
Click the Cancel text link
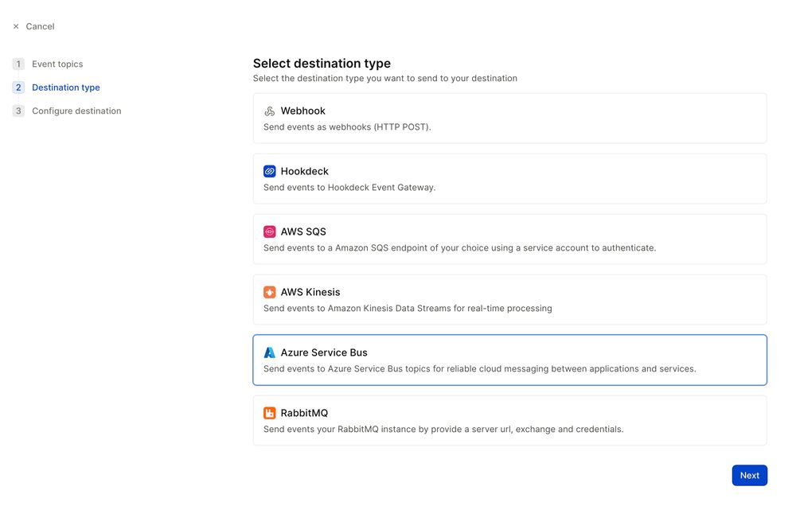click(40, 26)
